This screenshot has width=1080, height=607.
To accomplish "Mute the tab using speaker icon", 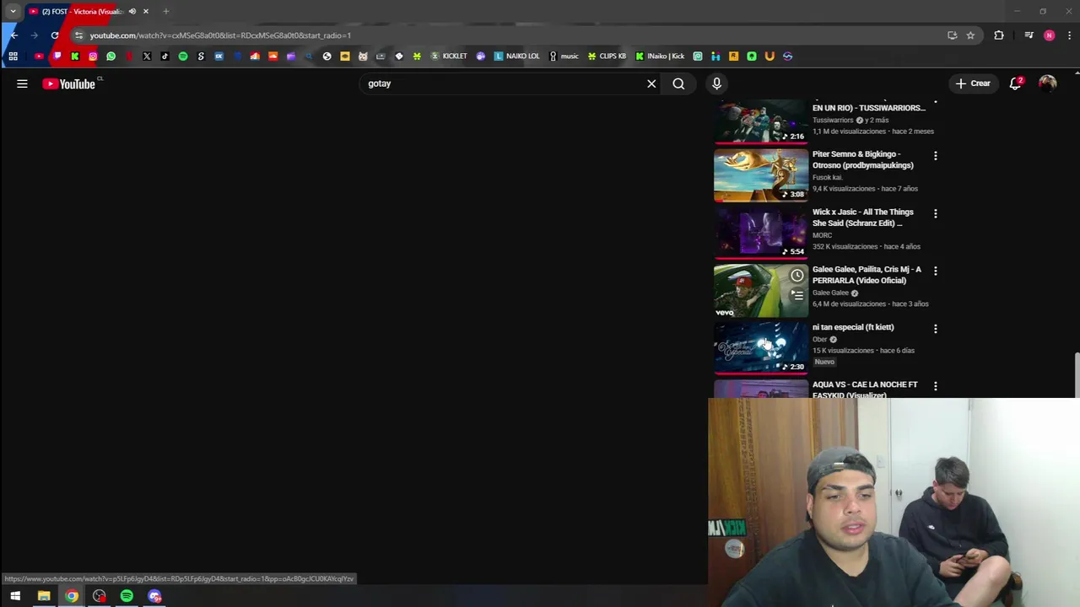I will pos(132,12).
